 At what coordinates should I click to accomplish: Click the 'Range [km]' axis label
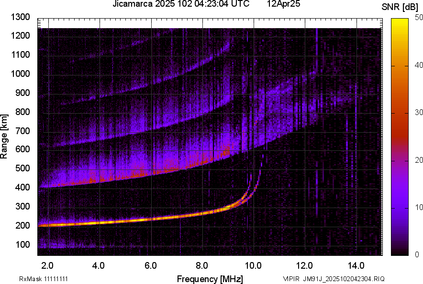pyautogui.click(x=4, y=137)
